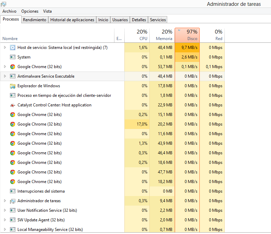Expand Host de servicio: Sistema local group
The height and width of the screenshot is (234, 271).
pyautogui.click(x=5, y=48)
